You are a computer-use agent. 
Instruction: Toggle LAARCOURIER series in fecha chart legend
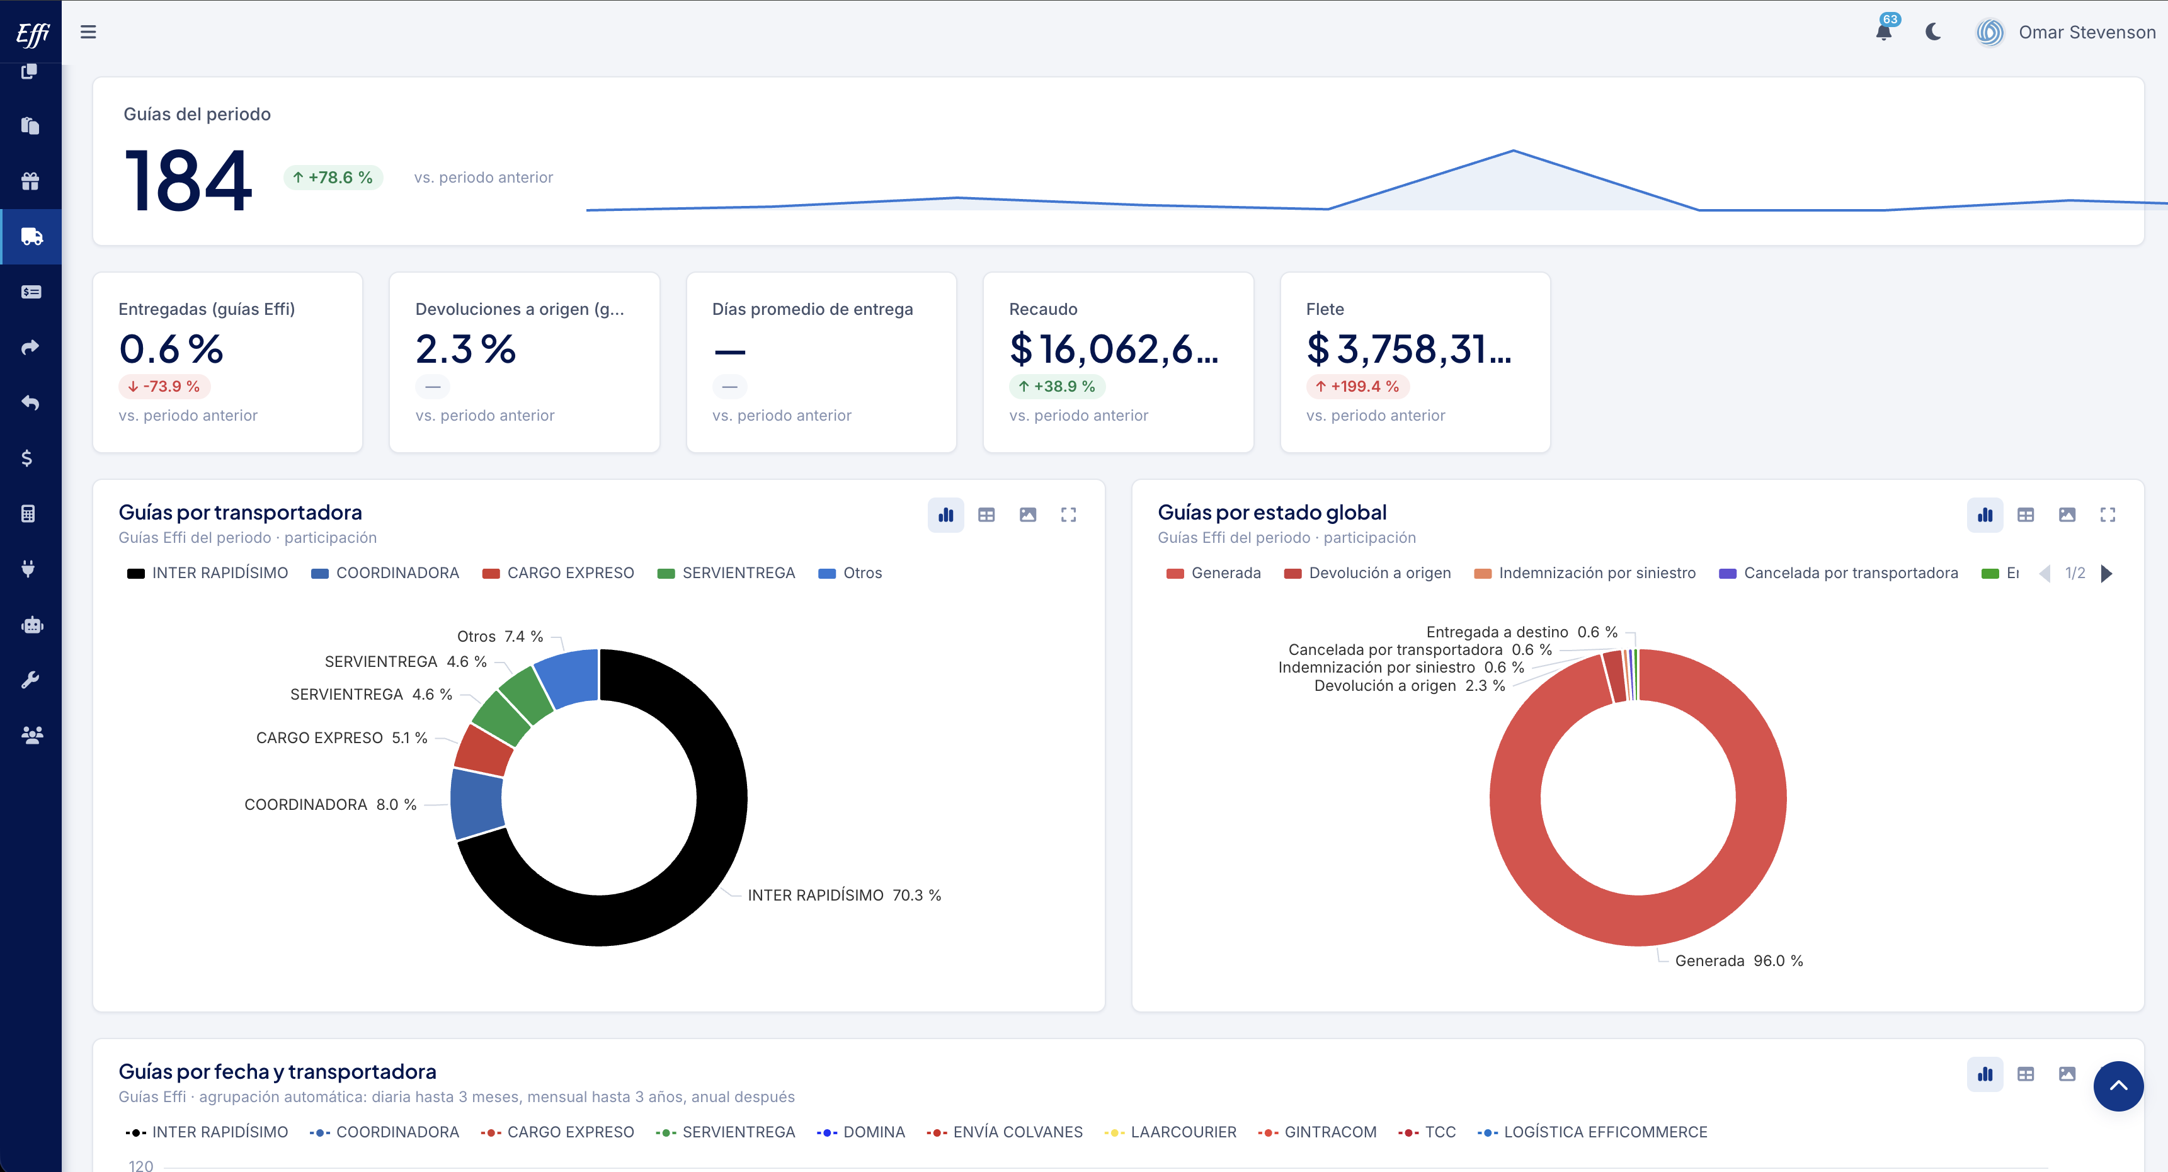[x=1171, y=1132]
